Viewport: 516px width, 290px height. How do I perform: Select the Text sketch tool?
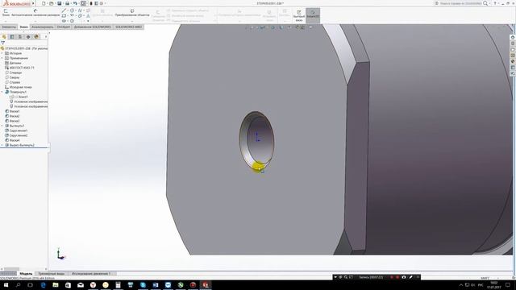pos(88,15)
